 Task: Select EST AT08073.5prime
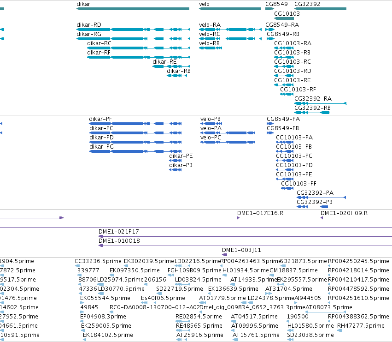click(x=329, y=307)
